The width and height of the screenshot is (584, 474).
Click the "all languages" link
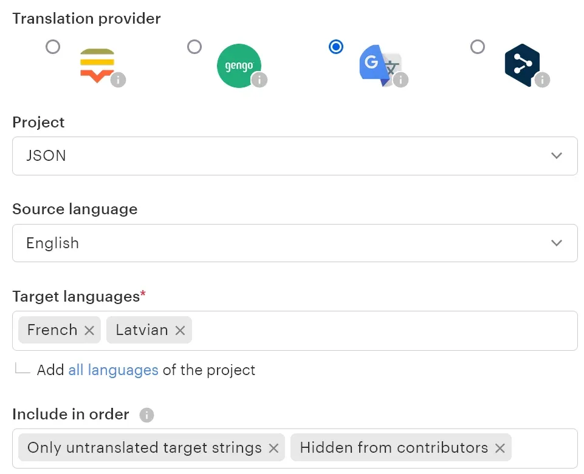[113, 370]
